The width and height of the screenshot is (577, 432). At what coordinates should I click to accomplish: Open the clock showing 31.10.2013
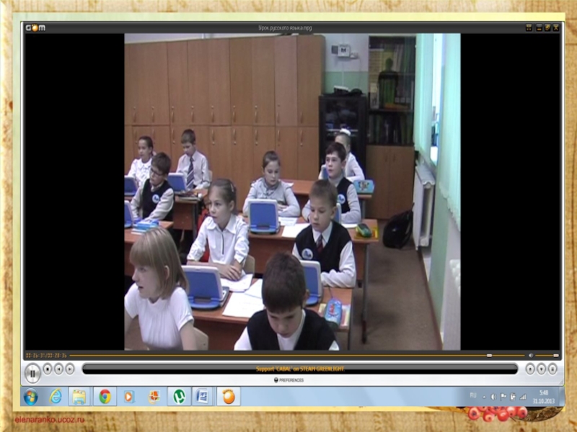click(x=544, y=397)
